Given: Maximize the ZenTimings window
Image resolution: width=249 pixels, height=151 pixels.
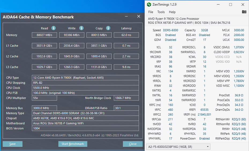Looking at the screenshot, I should coord(231,5).
